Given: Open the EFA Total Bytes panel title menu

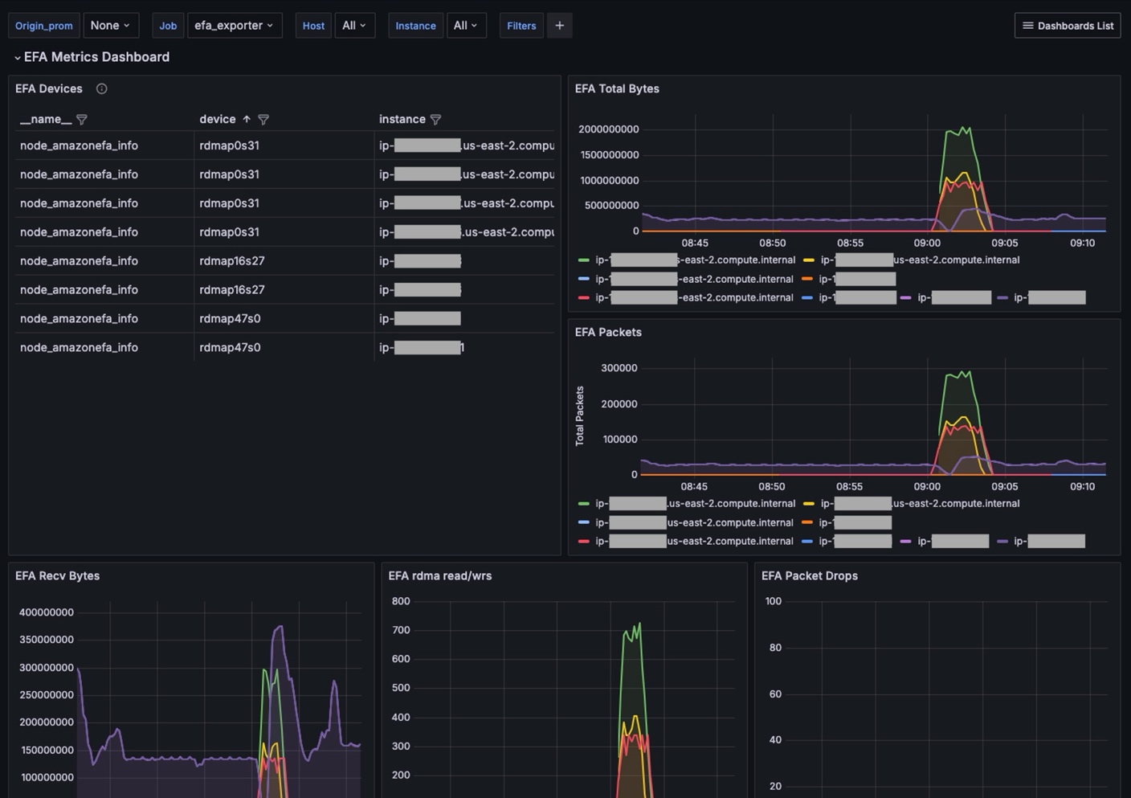Looking at the screenshot, I should tap(617, 88).
